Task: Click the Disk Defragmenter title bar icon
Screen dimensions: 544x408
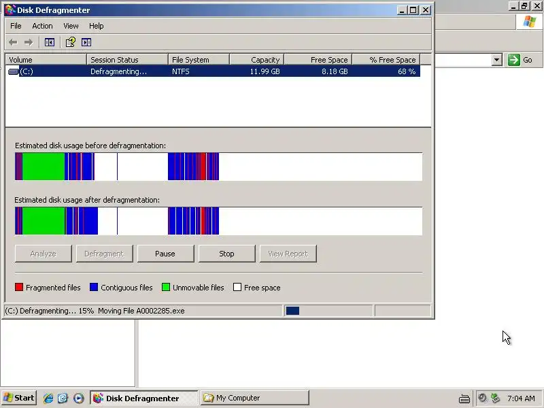Action: point(10,10)
